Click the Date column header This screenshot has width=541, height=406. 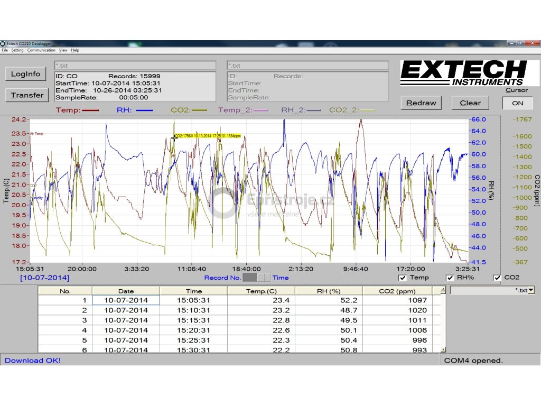pyautogui.click(x=126, y=291)
